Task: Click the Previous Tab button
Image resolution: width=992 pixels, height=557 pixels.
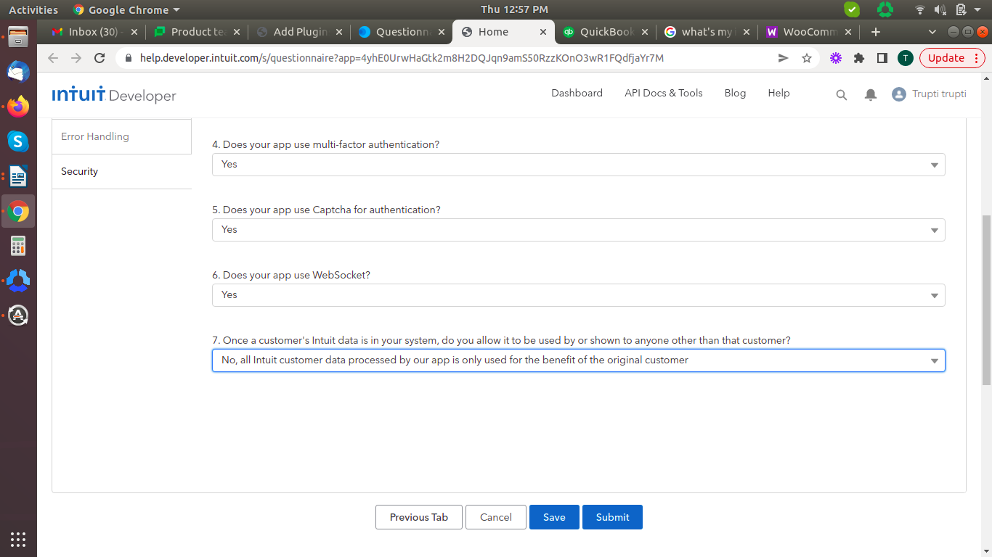Action: click(418, 517)
